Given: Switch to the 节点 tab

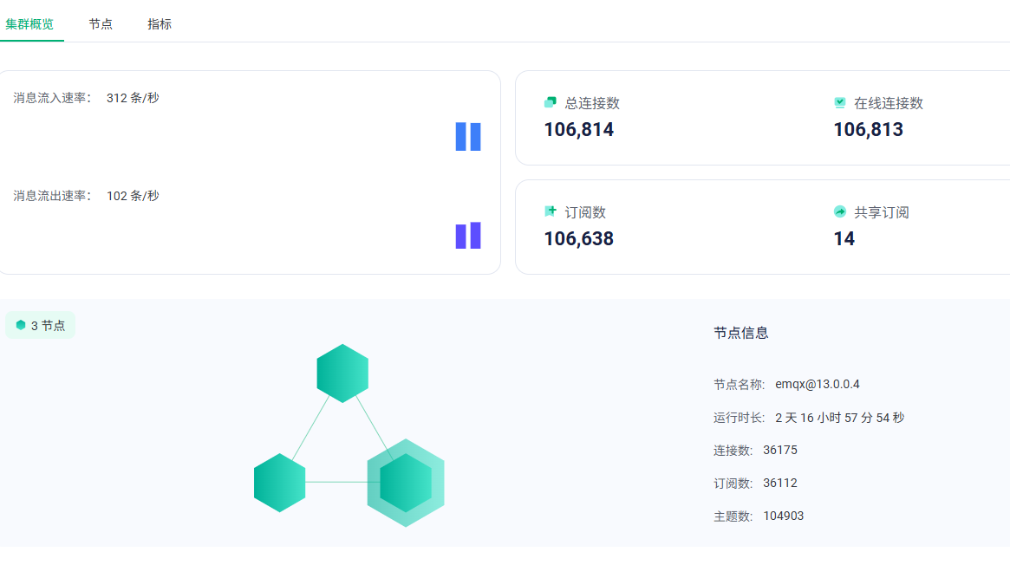Looking at the screenshot, I should coord(101,24).
